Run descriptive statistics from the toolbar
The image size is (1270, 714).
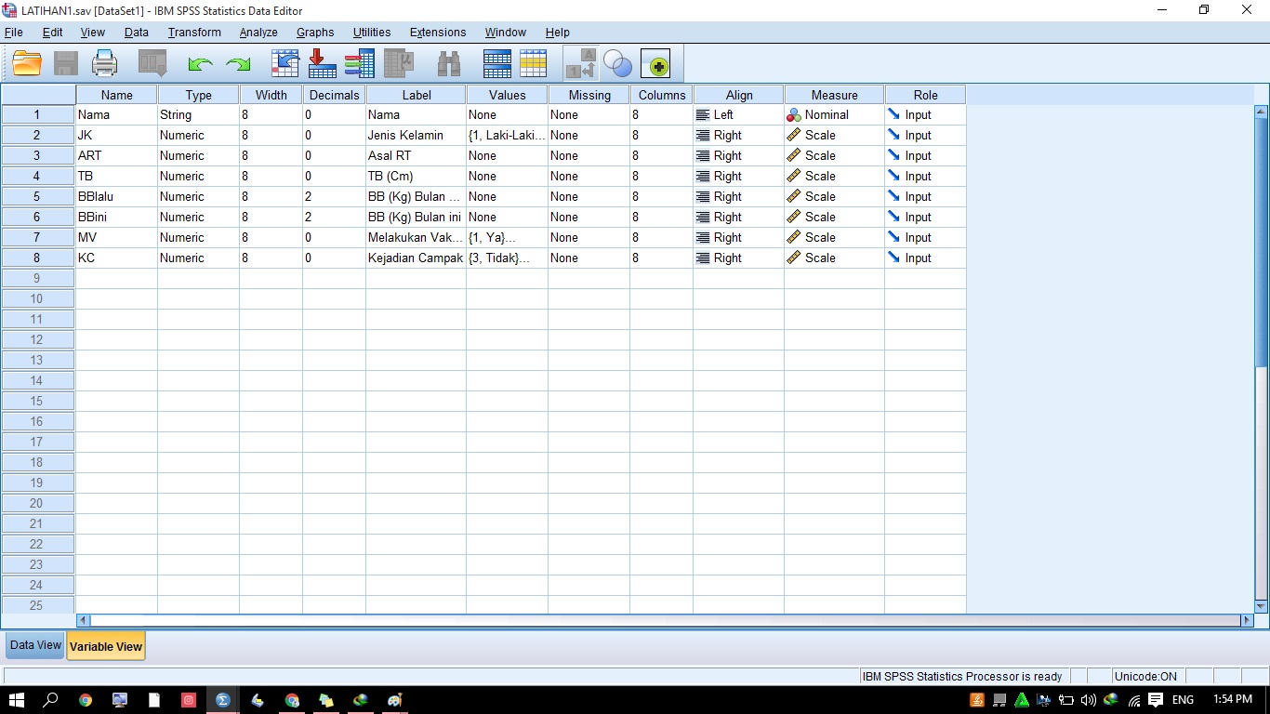[399, 63]
